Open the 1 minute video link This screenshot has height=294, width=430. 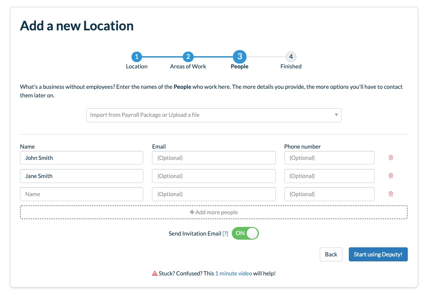coord(234,273)
